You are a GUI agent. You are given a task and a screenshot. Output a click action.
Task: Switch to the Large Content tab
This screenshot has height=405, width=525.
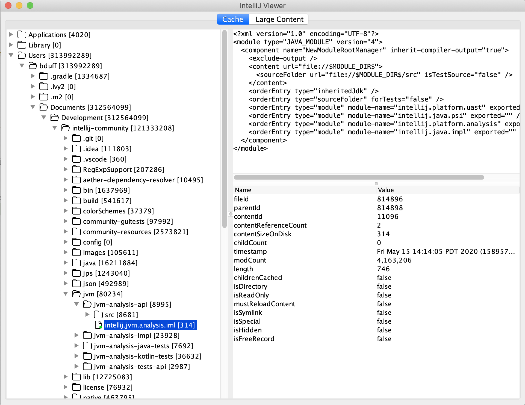click(x=279, y=19)
